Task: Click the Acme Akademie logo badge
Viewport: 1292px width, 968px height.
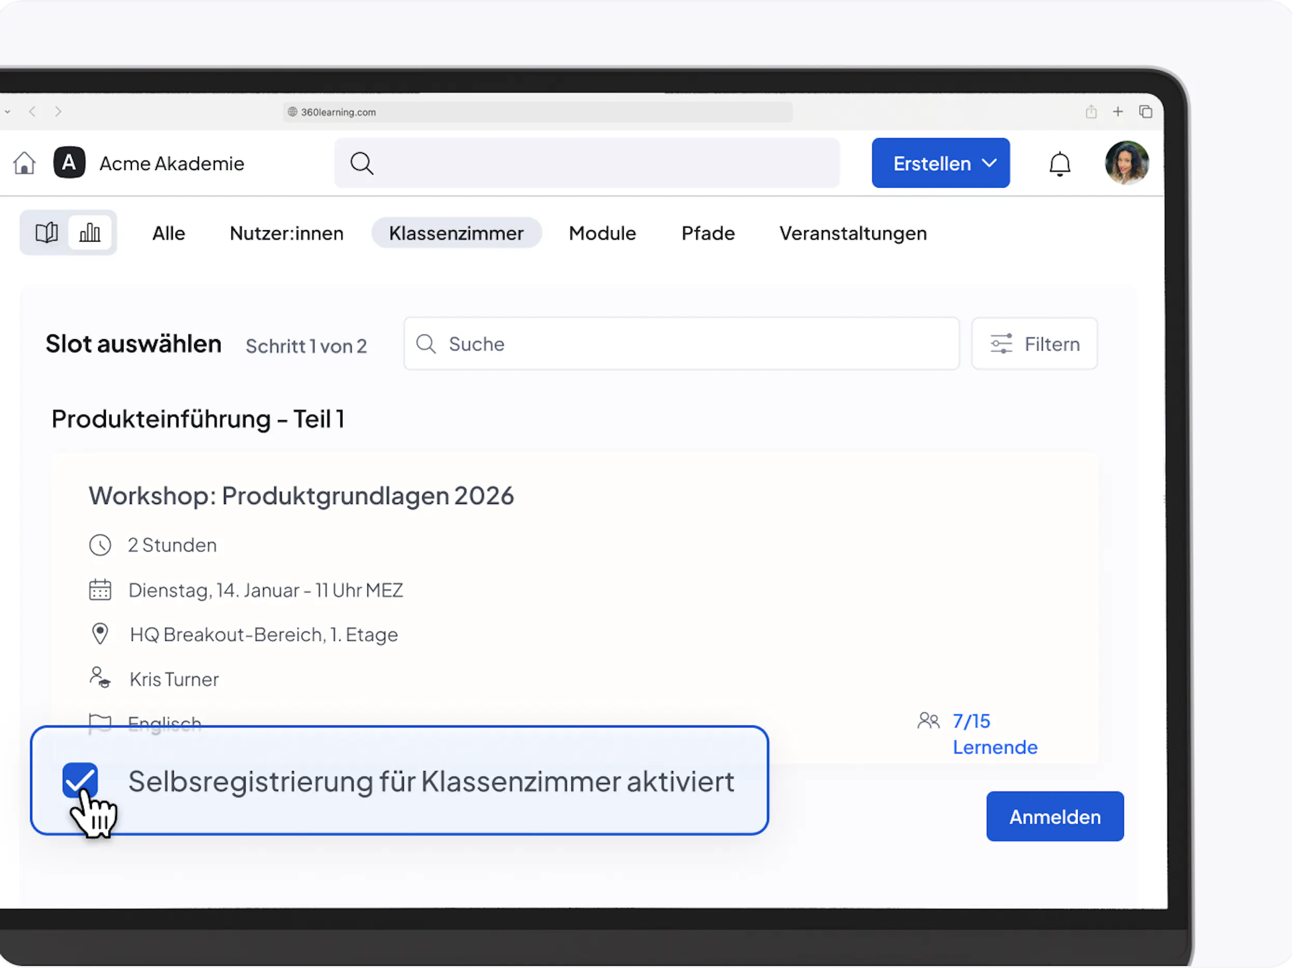Action: (x=70, y=163)
